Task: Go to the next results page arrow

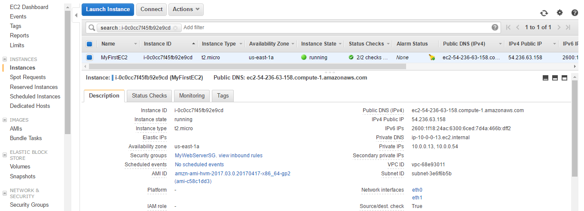Action: pyautogui.click(x=559, y=27)
